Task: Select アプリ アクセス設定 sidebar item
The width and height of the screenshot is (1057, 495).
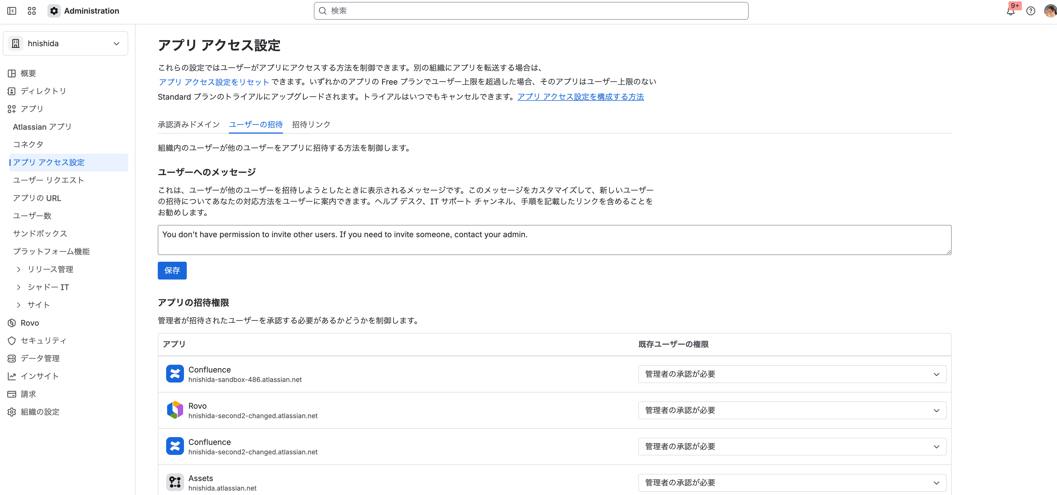Action: pos(69,163)
